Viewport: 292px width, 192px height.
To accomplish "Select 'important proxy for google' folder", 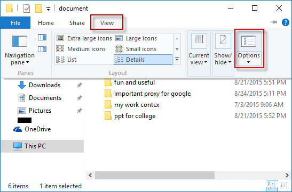I will (152, 94).
